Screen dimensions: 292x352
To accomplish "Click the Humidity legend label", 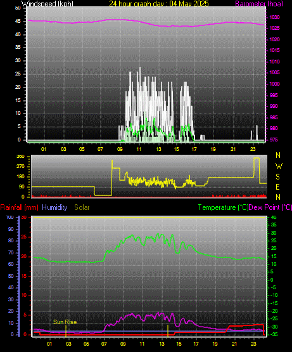I will click(x=54, y=207).
